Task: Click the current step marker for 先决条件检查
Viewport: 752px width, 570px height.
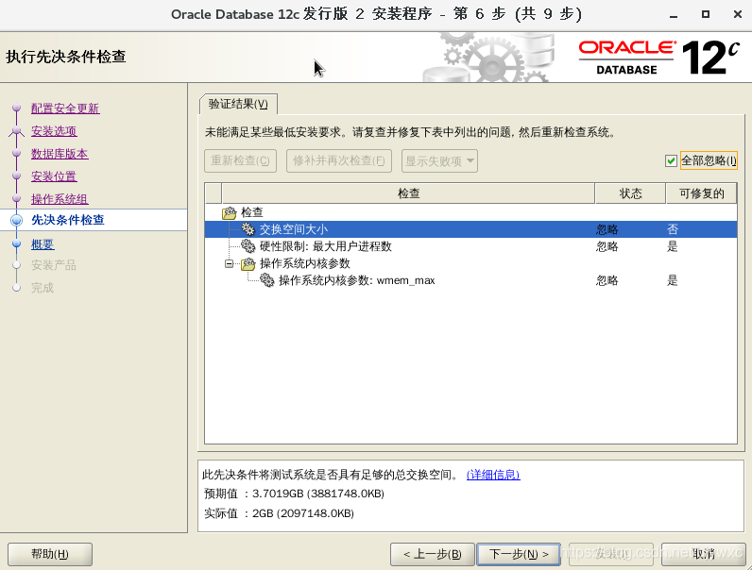Action: tap(17, 220)
